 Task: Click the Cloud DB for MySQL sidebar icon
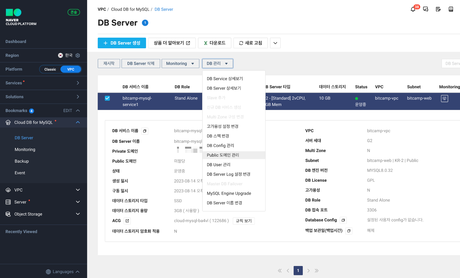(8, 122)
